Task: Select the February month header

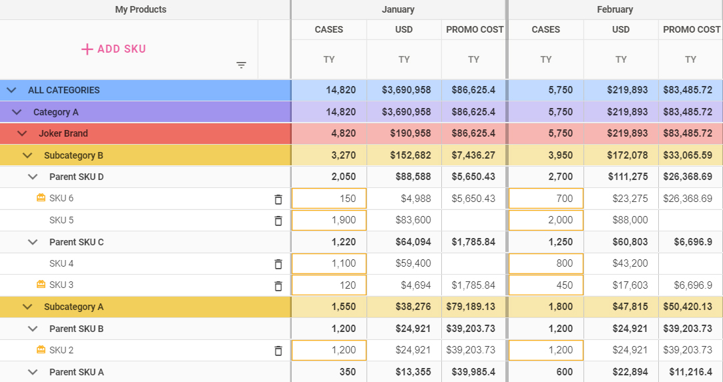Action: [x=615, y=9]
